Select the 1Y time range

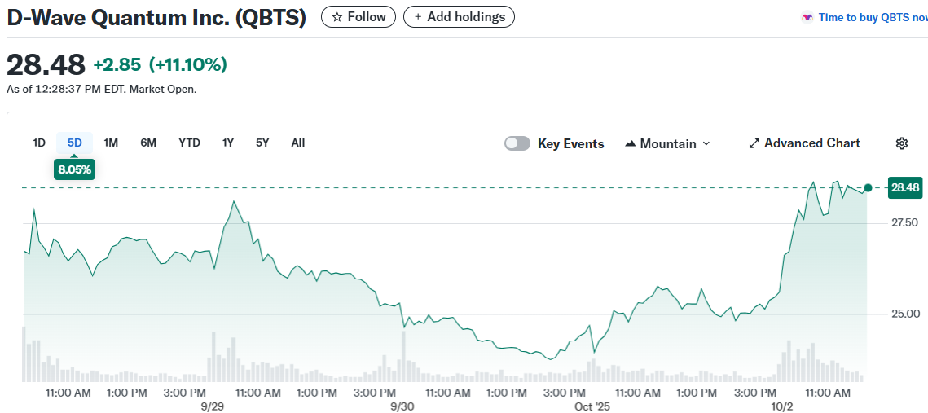(228, 143)
